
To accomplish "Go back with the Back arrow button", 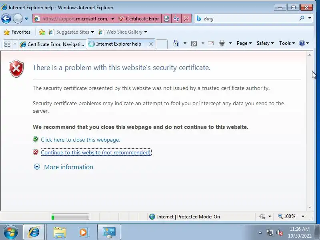I will 6,19.
